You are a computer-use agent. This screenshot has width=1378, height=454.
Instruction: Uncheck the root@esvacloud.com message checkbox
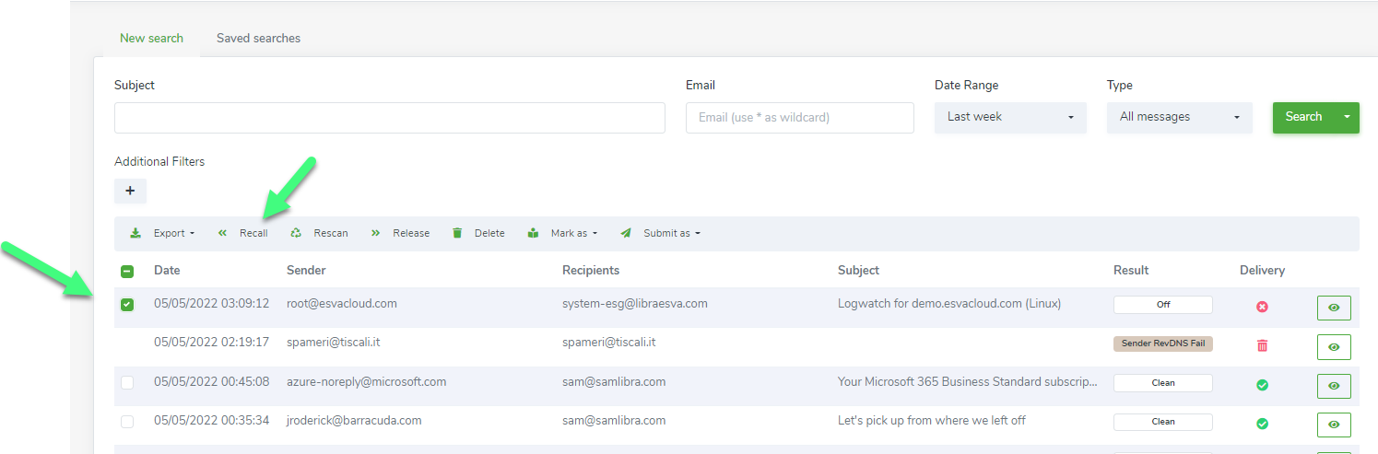click(x=127, y=305)
